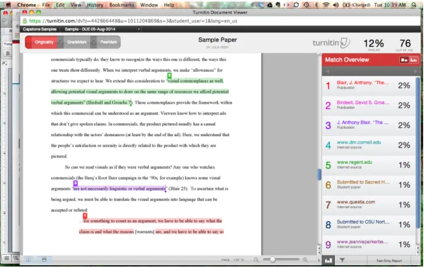Viewport: 425px width, 267px height.
Task: Click the Evernote elephant icon in the menu bar
Action: tap(278, 5)
